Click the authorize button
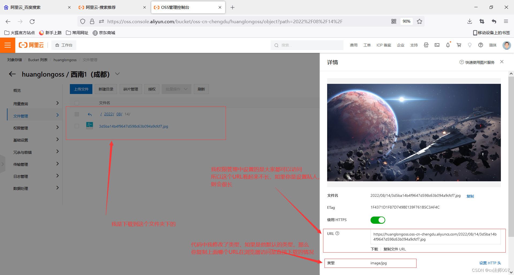514x275 pixels. point(152,89)
